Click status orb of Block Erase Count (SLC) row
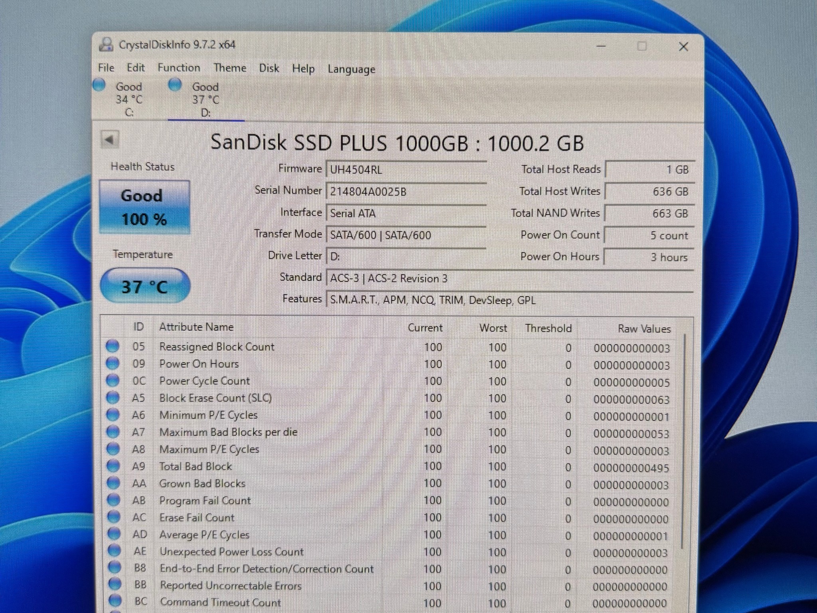 (113, 397)
